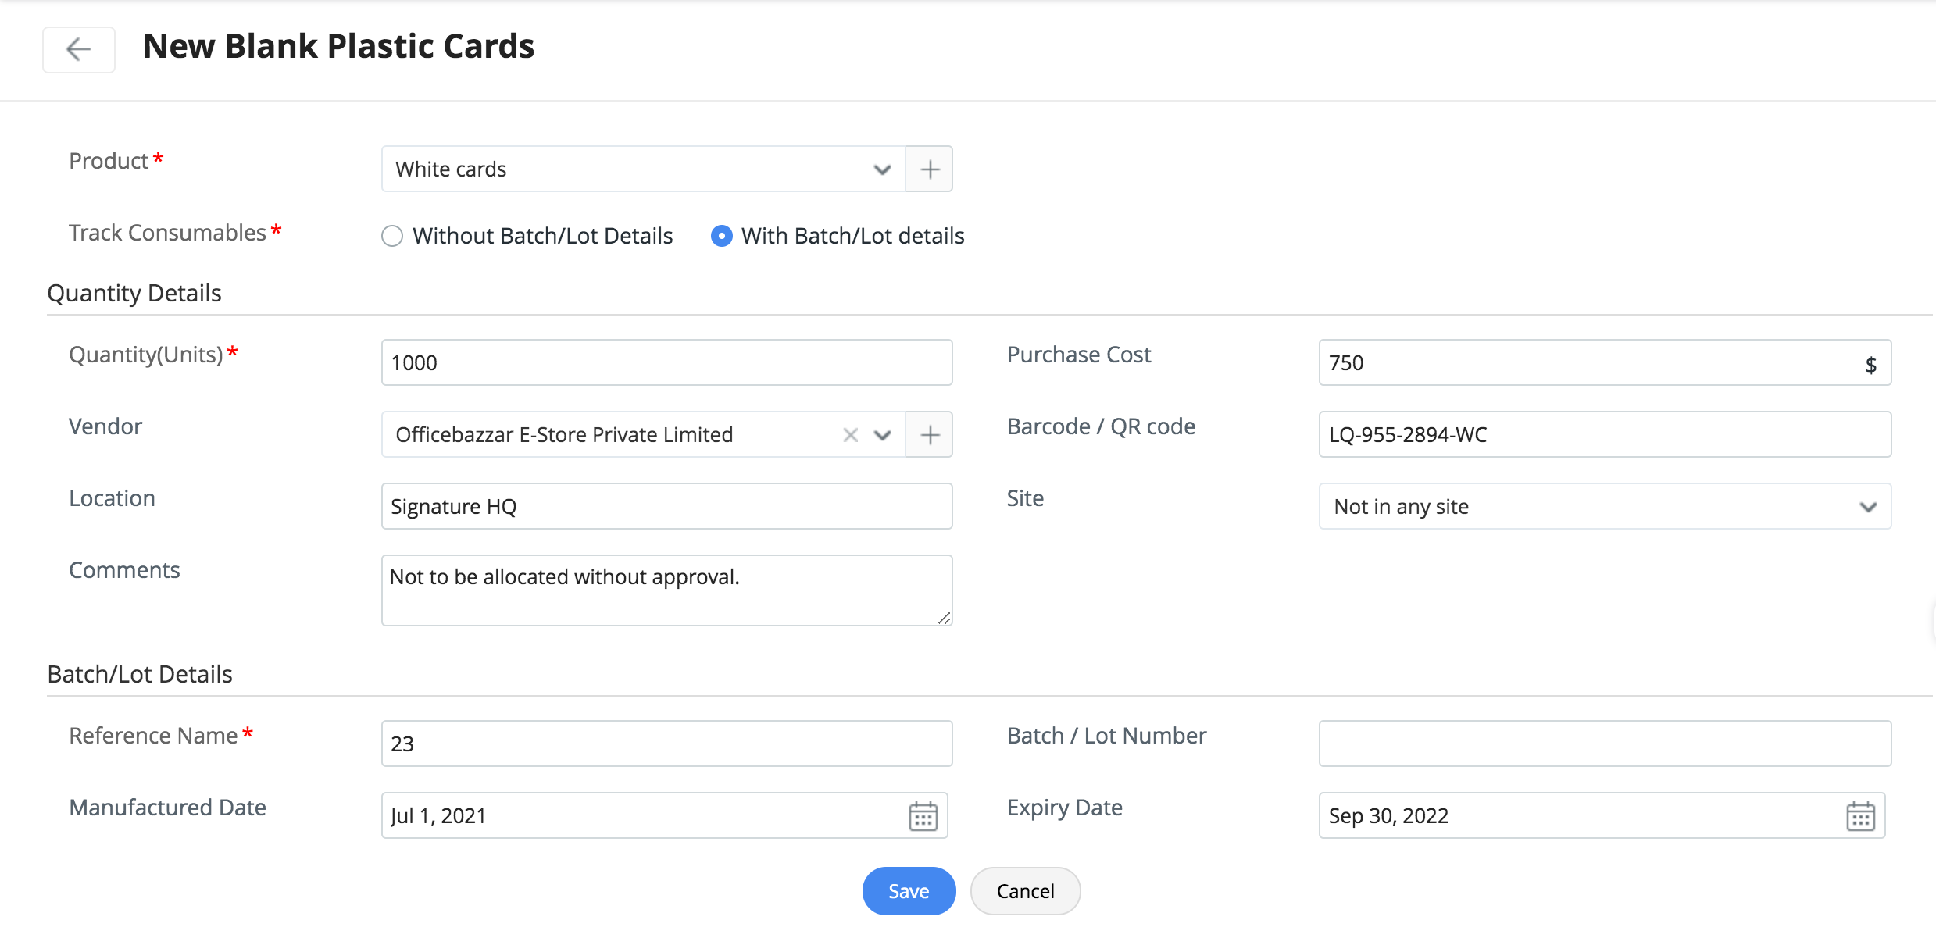Focus the Barcode / QR code field
The image size is (1936, 945).
point(1604,434)
